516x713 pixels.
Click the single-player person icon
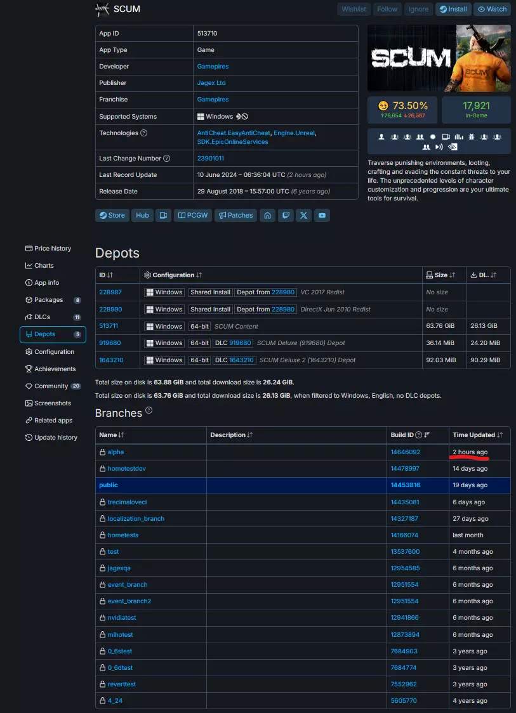coord(381,137)
